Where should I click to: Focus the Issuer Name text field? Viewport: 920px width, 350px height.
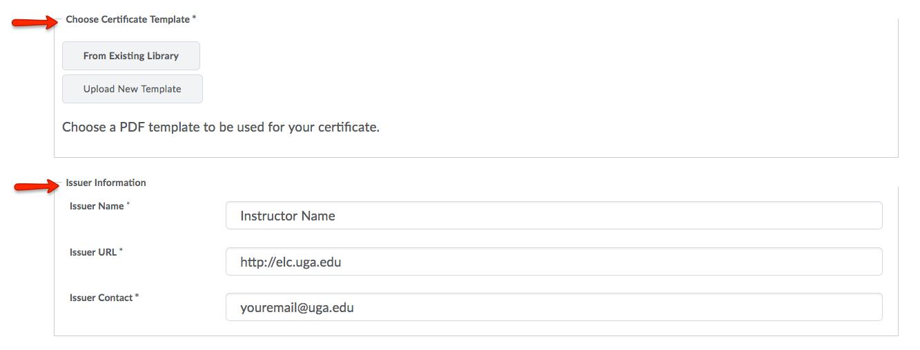pyautogui.click(x=554, y=216)
